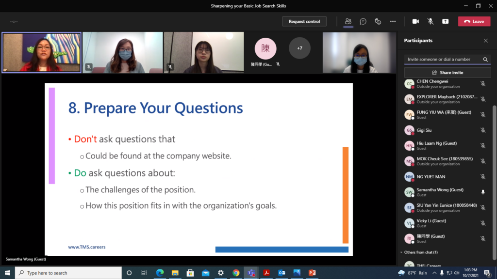Select participant MOK Cheuk See name
Screen dimensions: 497x279
click(445, 159)
